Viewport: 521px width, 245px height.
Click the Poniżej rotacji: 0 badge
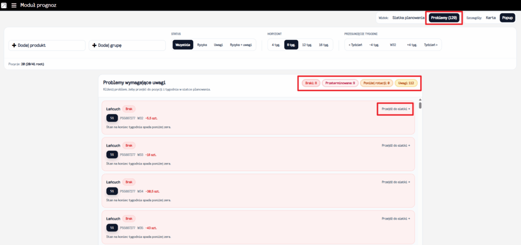(x=377, y=83)
